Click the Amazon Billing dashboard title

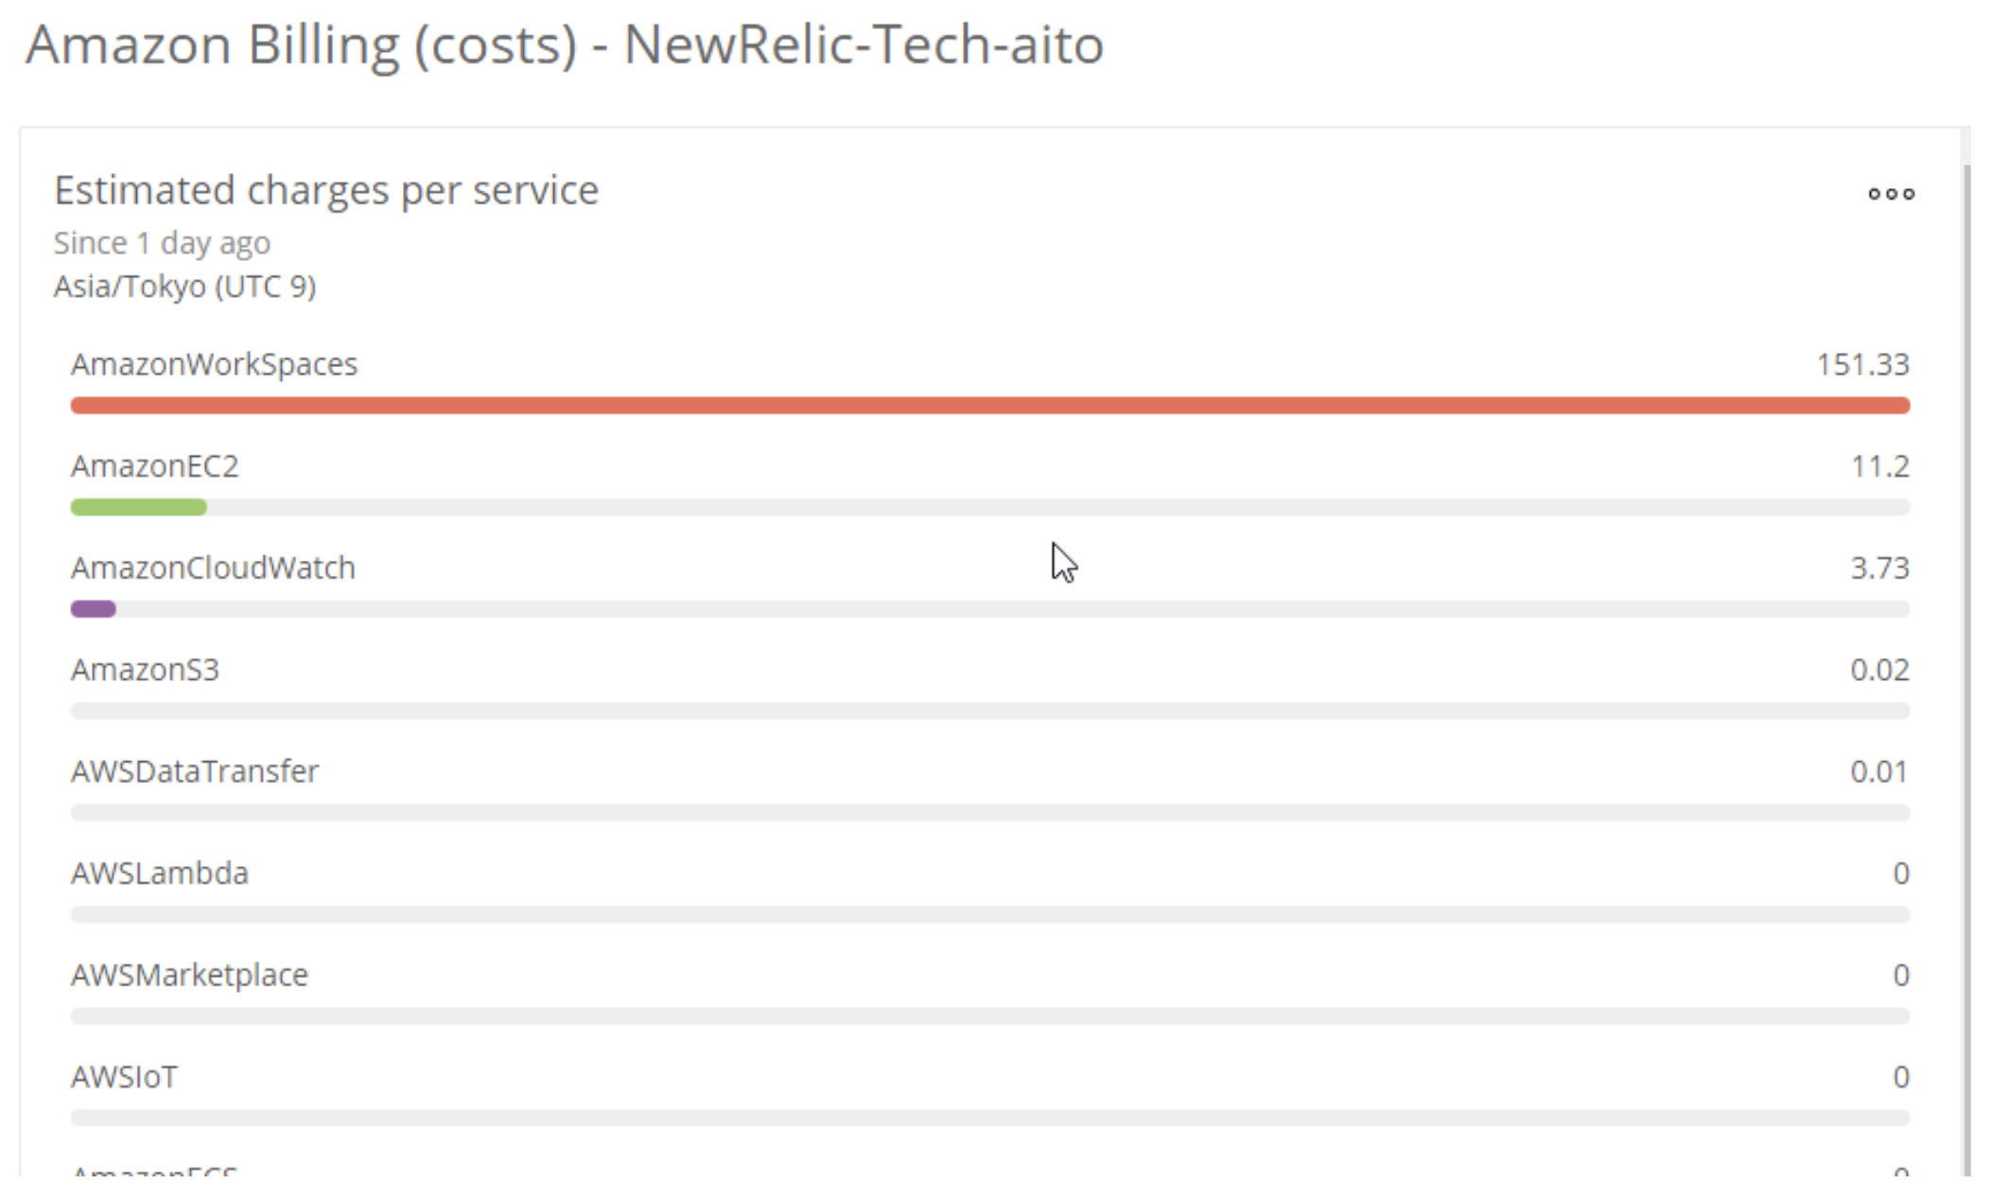pyautogui.click(x=565, y=44)
